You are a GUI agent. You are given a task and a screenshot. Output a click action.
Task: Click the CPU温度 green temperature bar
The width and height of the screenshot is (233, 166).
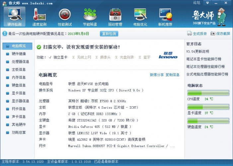coord(208,93)
